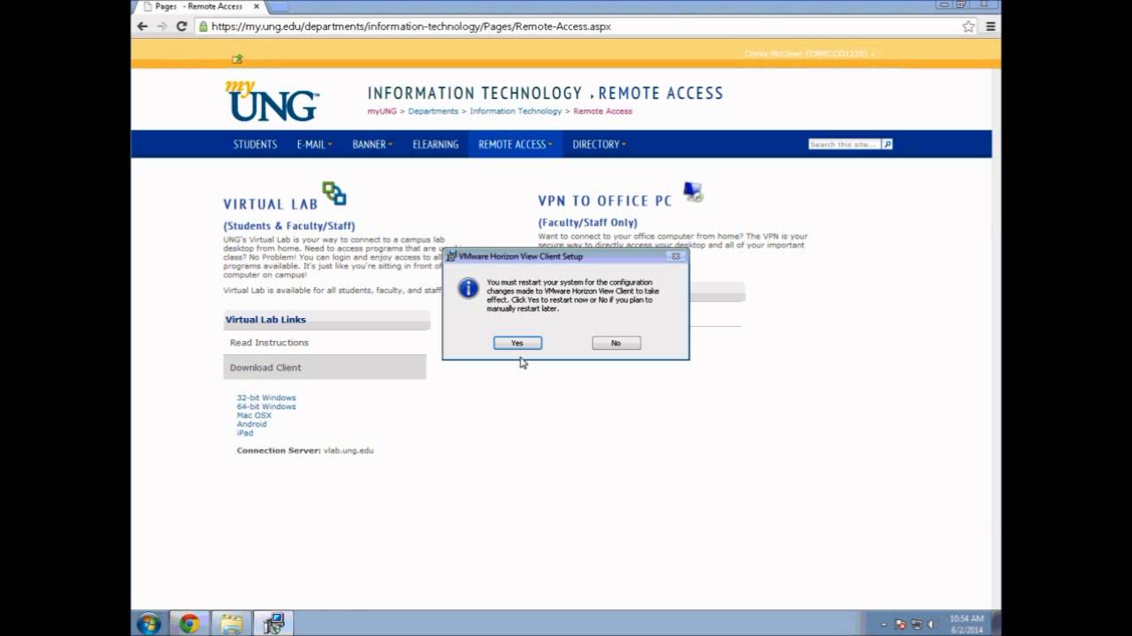
Task: Open the Windows Start button
Action: click(149, 624)
